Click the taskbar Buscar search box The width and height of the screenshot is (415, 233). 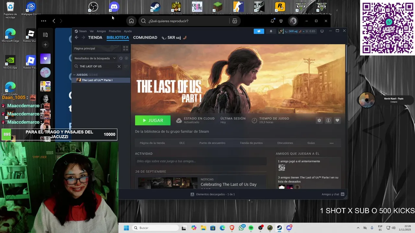(x=155, y=228)
